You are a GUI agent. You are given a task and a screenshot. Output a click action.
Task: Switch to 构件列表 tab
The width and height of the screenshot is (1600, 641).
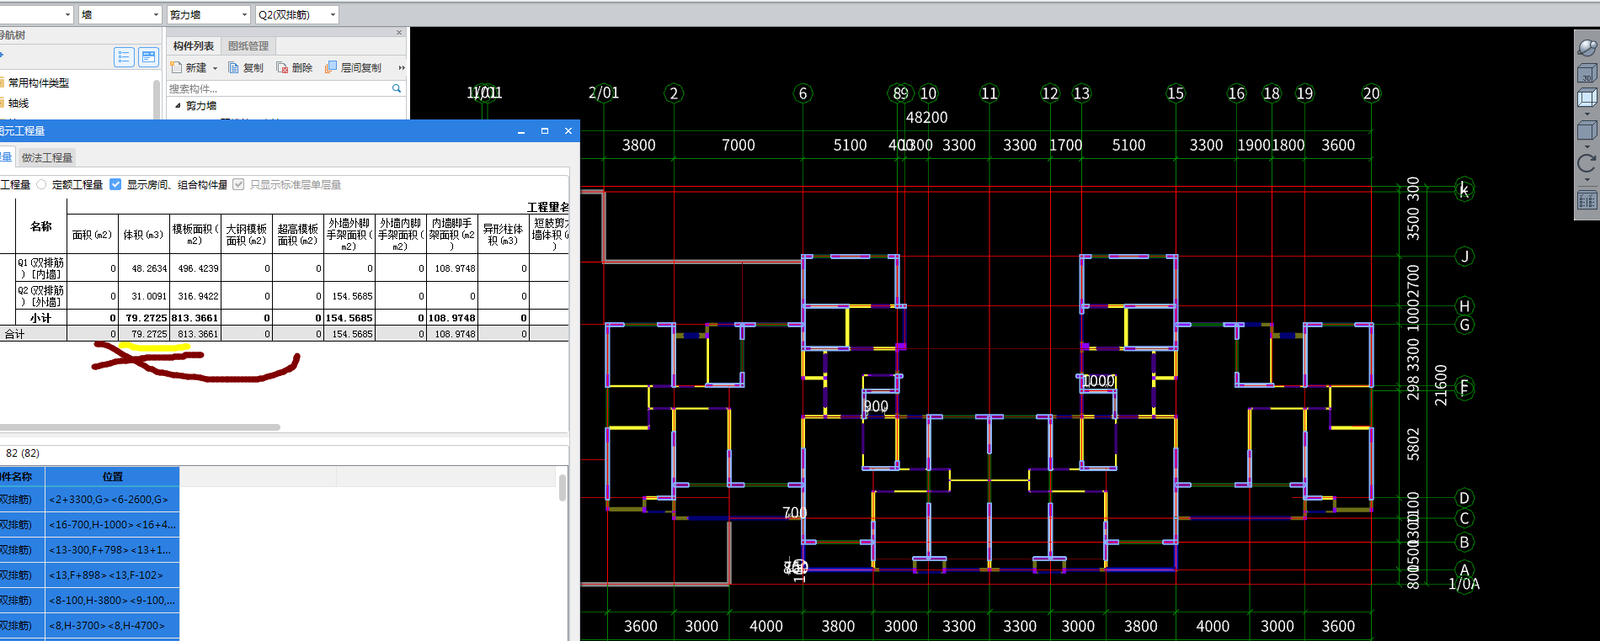(x=194, y=45)
